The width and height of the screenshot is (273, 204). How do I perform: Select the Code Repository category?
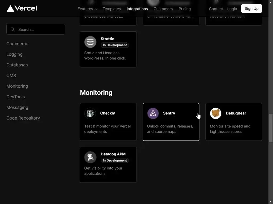coord(23,118)
